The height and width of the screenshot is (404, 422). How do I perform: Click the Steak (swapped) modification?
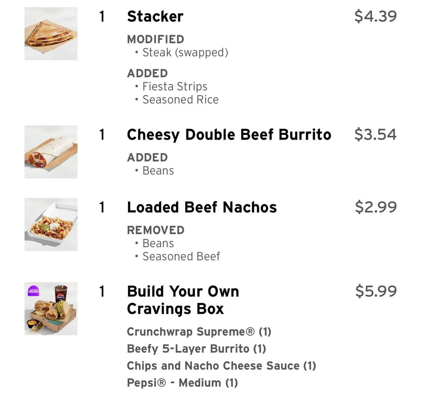(185, 52)
